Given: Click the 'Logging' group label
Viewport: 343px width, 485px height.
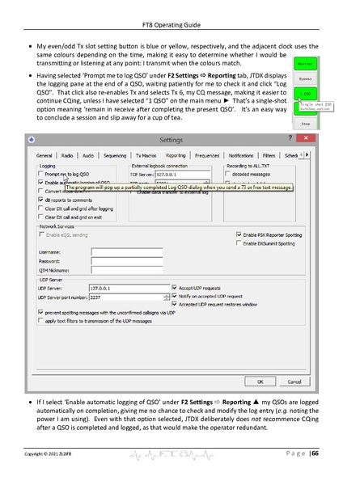Looking at the screenshot, I should coord(48,166).
